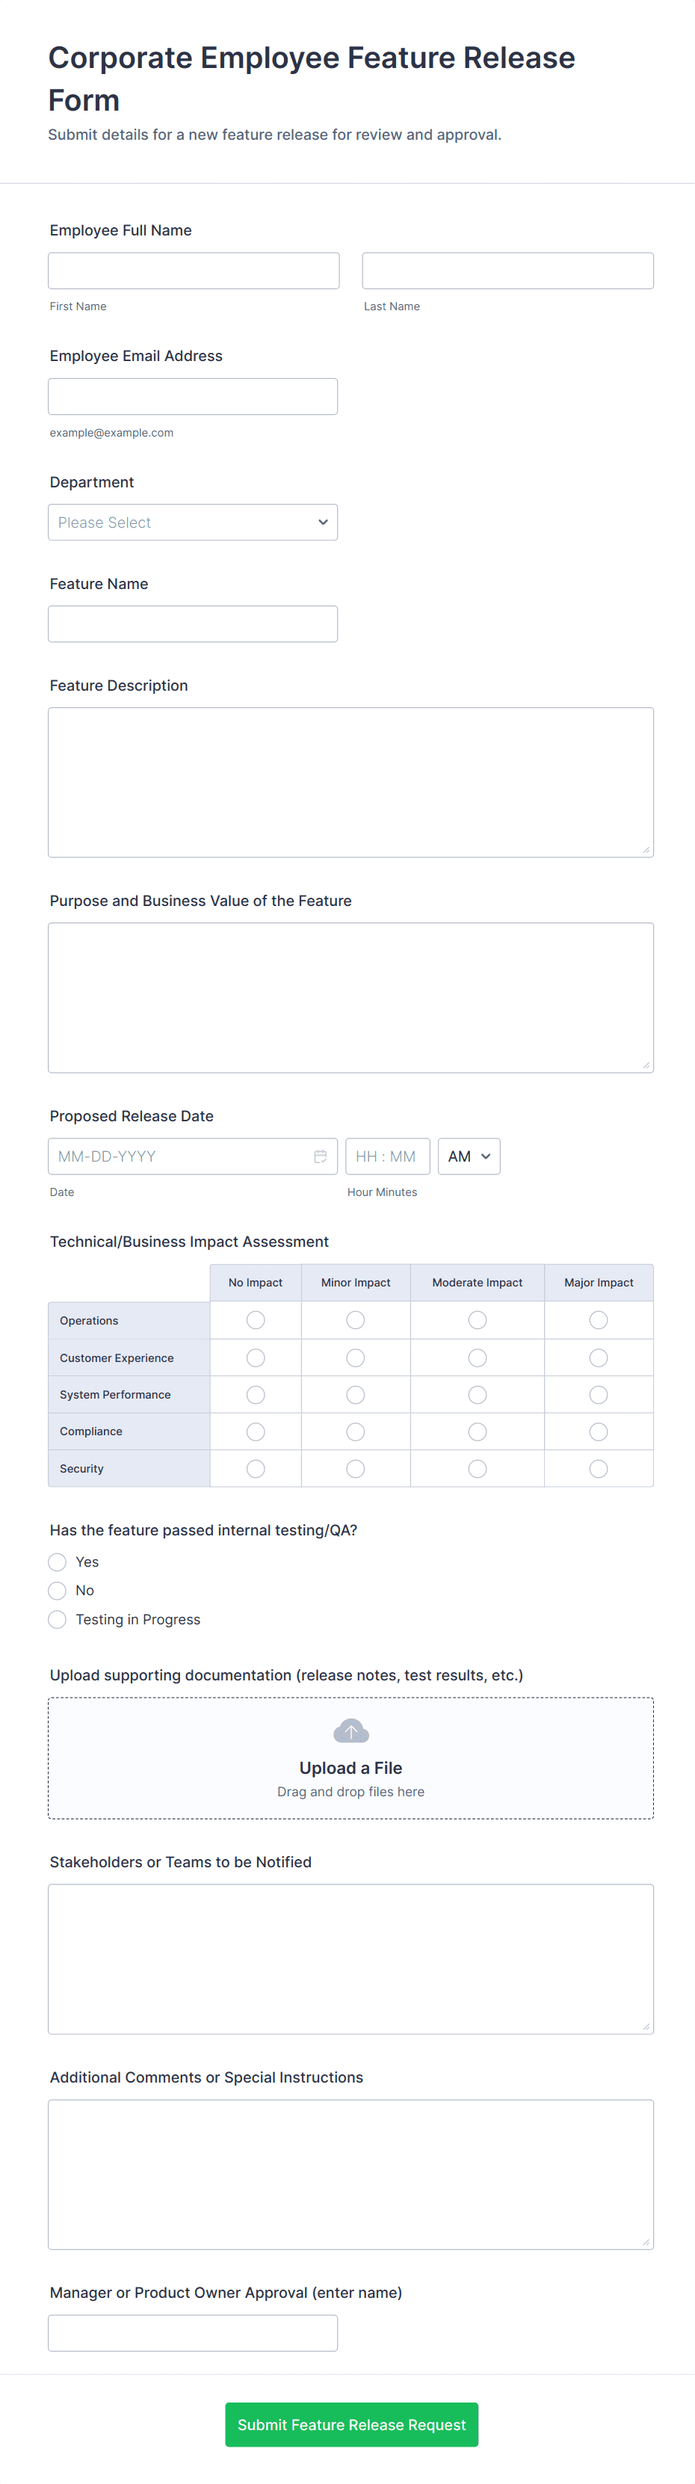
Task: Set Customer Experience to Minor Impact
Action: 356,1357
